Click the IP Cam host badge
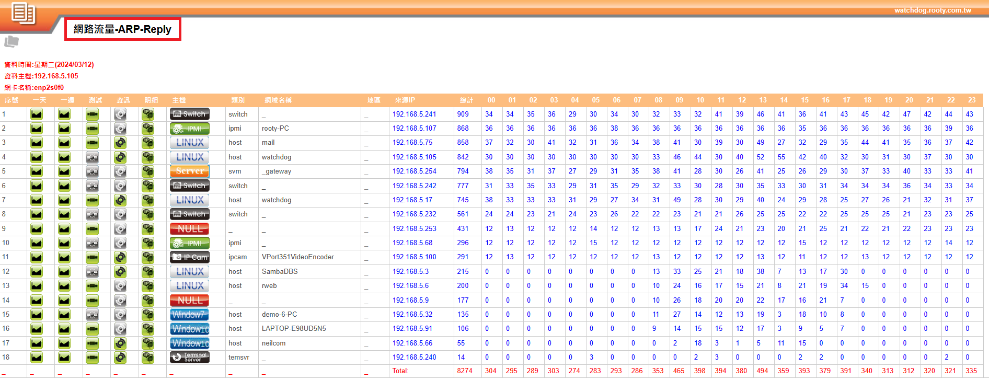This screenshot has height=380, width=989. (189, 257)
